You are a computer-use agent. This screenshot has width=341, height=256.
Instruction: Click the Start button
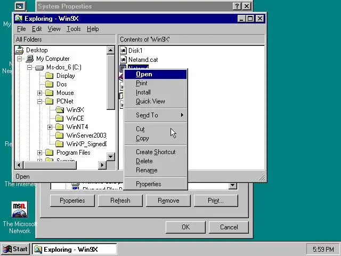coord(15,249)
